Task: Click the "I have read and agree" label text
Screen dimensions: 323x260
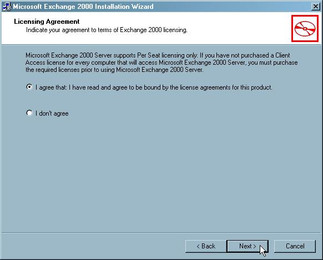Action: point(154,87)
